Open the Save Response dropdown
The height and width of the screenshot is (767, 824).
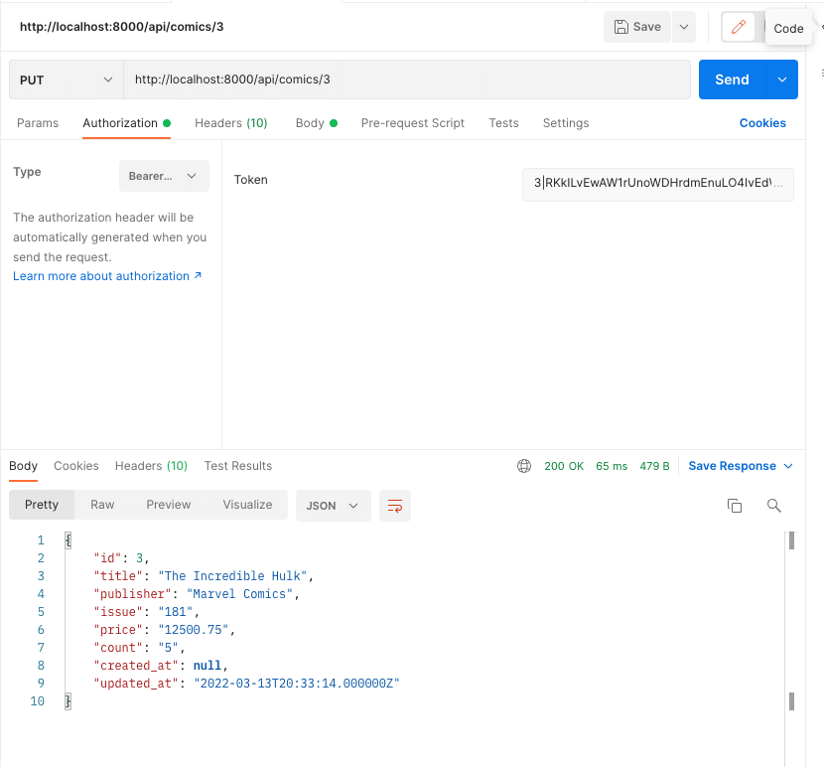point(741,466)
